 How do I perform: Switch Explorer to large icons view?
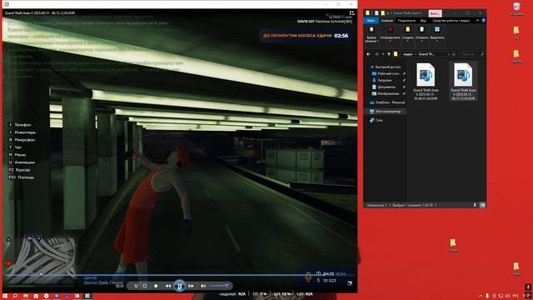point(482,205)
